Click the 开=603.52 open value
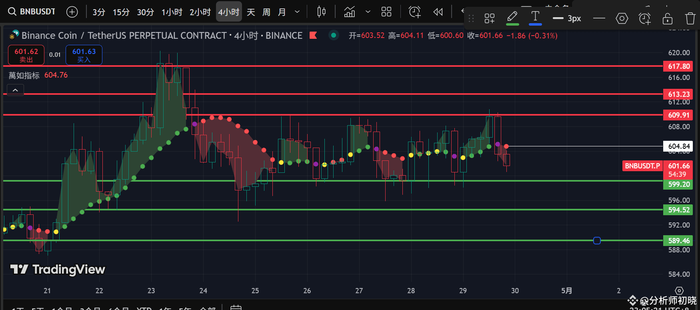The width and height of the screenshot is (700, 310). pyautogui.click(x=366, y=36)
